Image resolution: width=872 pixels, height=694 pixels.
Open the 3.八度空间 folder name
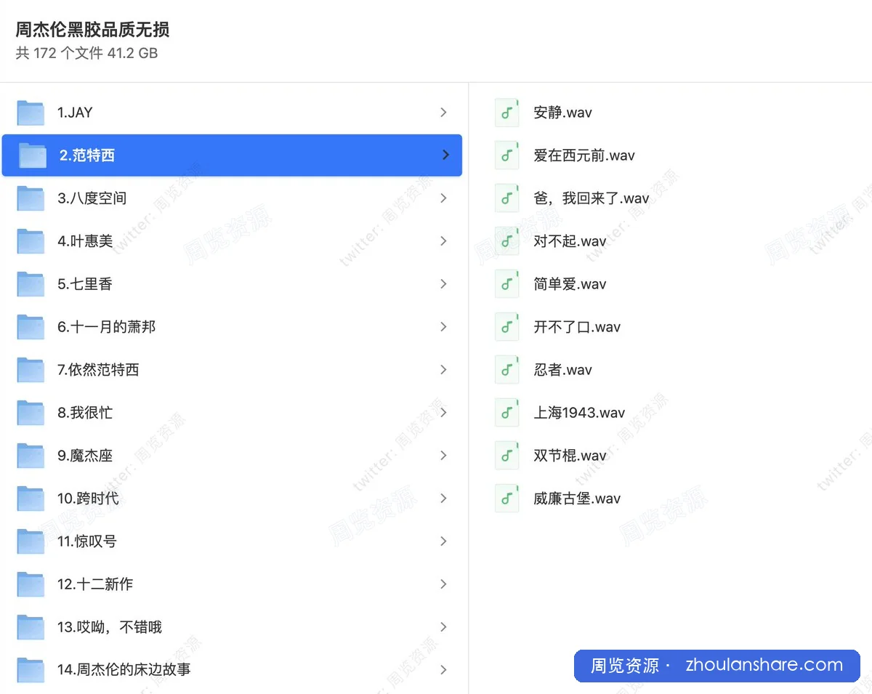point(92,198)
